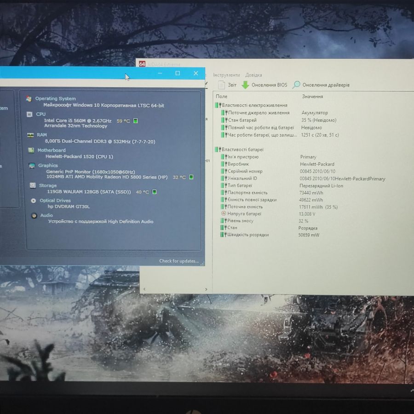
Task: Click the AIDA64 tree left scroll arrow
Action: tap(144, 289)
